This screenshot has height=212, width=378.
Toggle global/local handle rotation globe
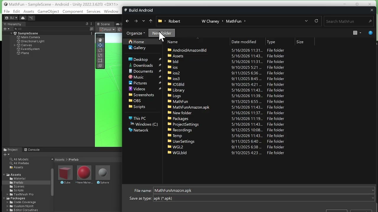click(120, 29)
